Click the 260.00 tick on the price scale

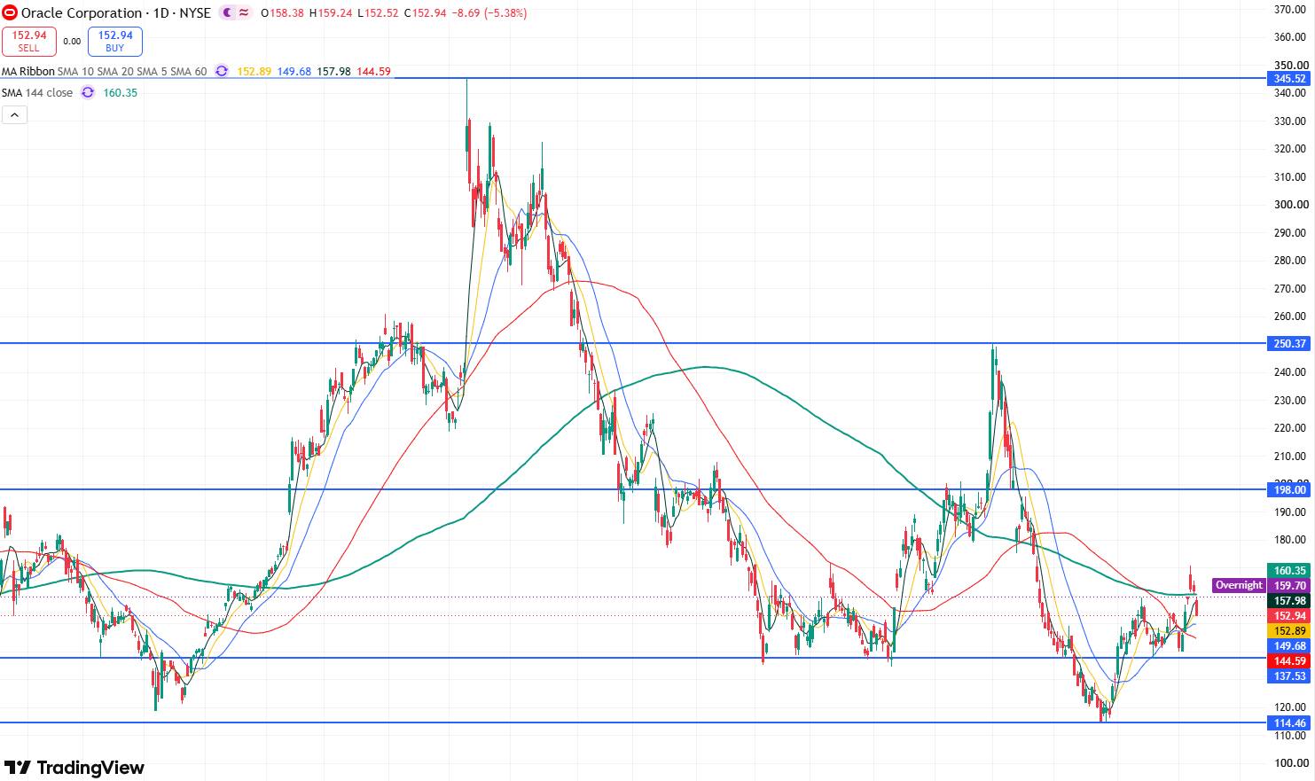1290,316
